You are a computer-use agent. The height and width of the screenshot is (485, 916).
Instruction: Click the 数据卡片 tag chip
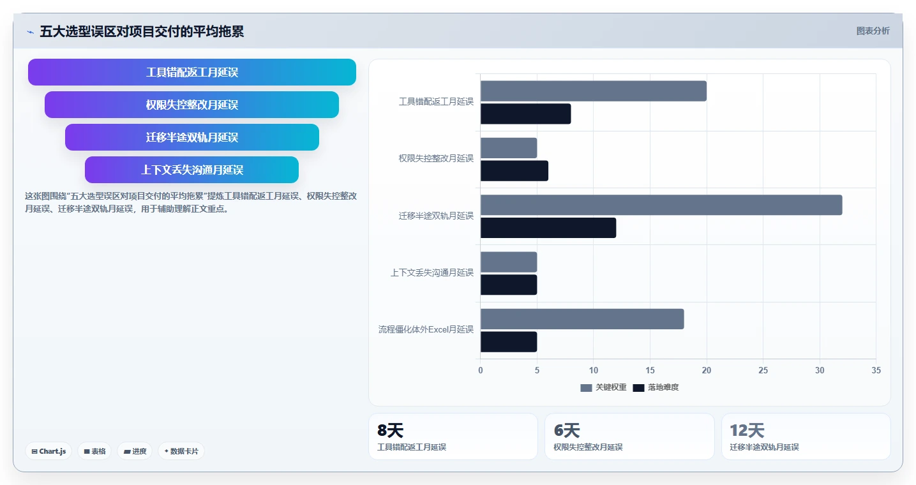(181, 451)
